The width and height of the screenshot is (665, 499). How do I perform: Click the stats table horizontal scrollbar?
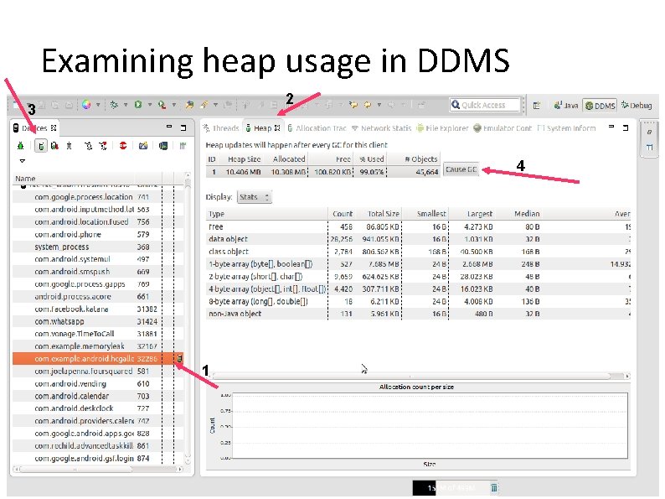[x=419, y=376]
